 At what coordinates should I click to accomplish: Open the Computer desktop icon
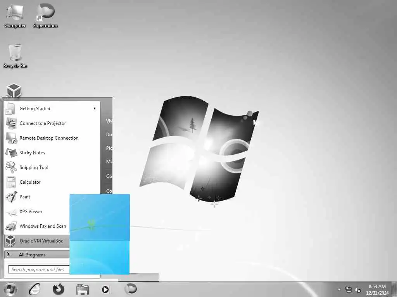point(15,15)
